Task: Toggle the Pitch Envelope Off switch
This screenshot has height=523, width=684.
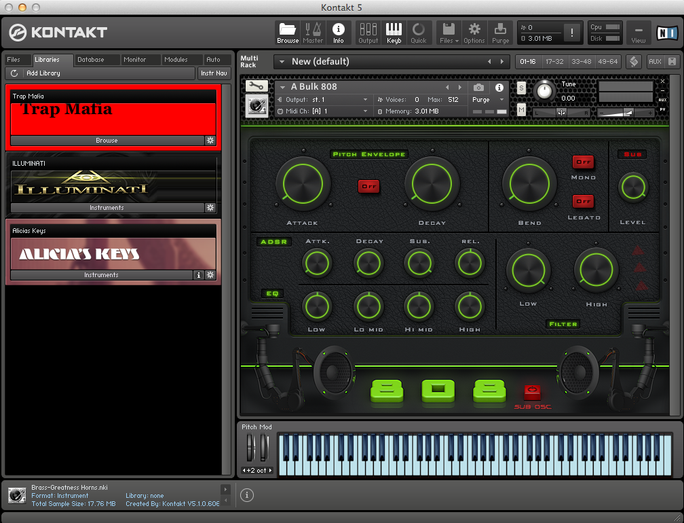Action: click(368, 186)
